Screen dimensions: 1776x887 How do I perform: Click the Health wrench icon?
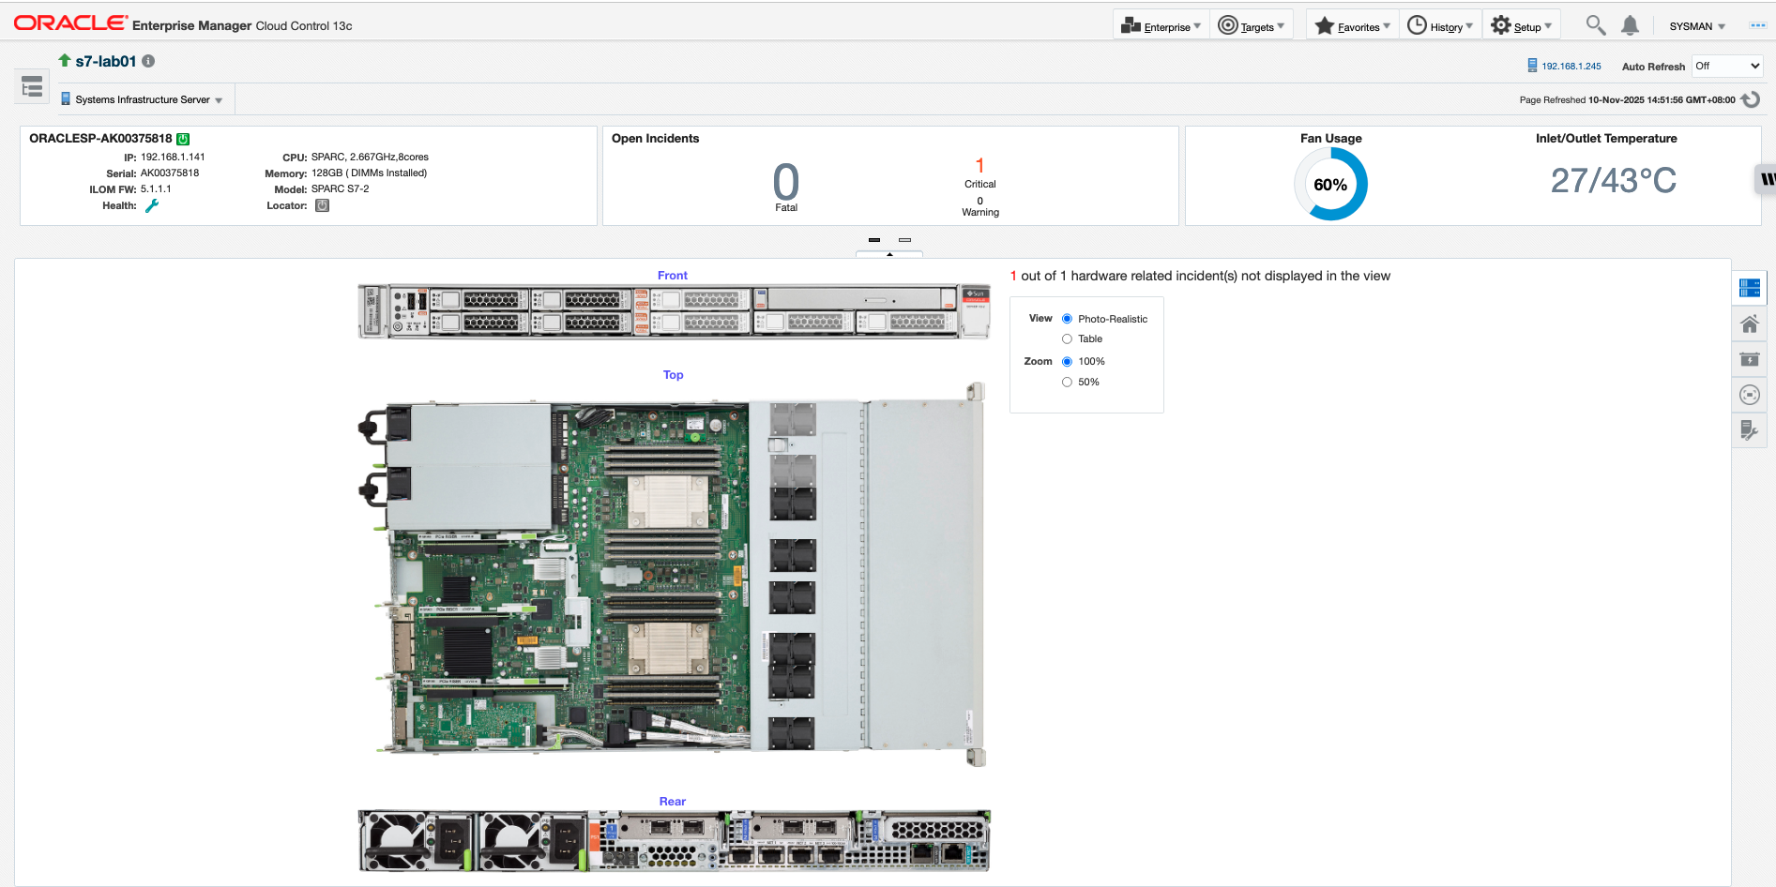(152, 205)
